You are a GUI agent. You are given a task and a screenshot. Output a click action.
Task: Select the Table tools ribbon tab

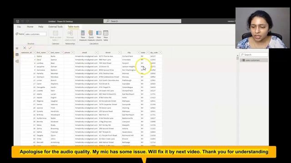click(x=73, y=27)
